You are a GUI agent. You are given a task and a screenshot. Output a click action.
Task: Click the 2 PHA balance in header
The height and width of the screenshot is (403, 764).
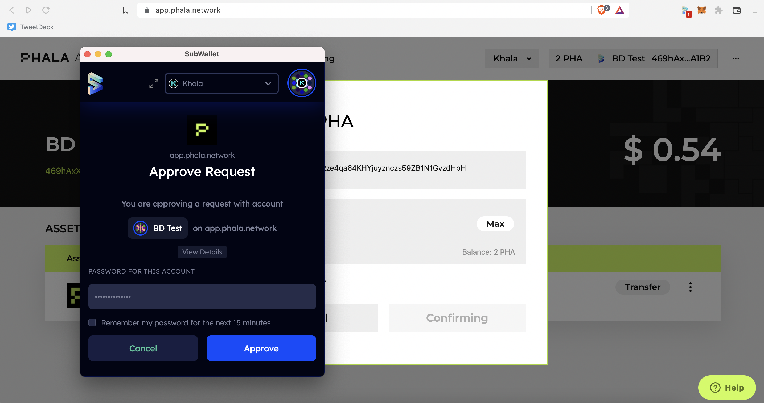[x=569, y=58]
